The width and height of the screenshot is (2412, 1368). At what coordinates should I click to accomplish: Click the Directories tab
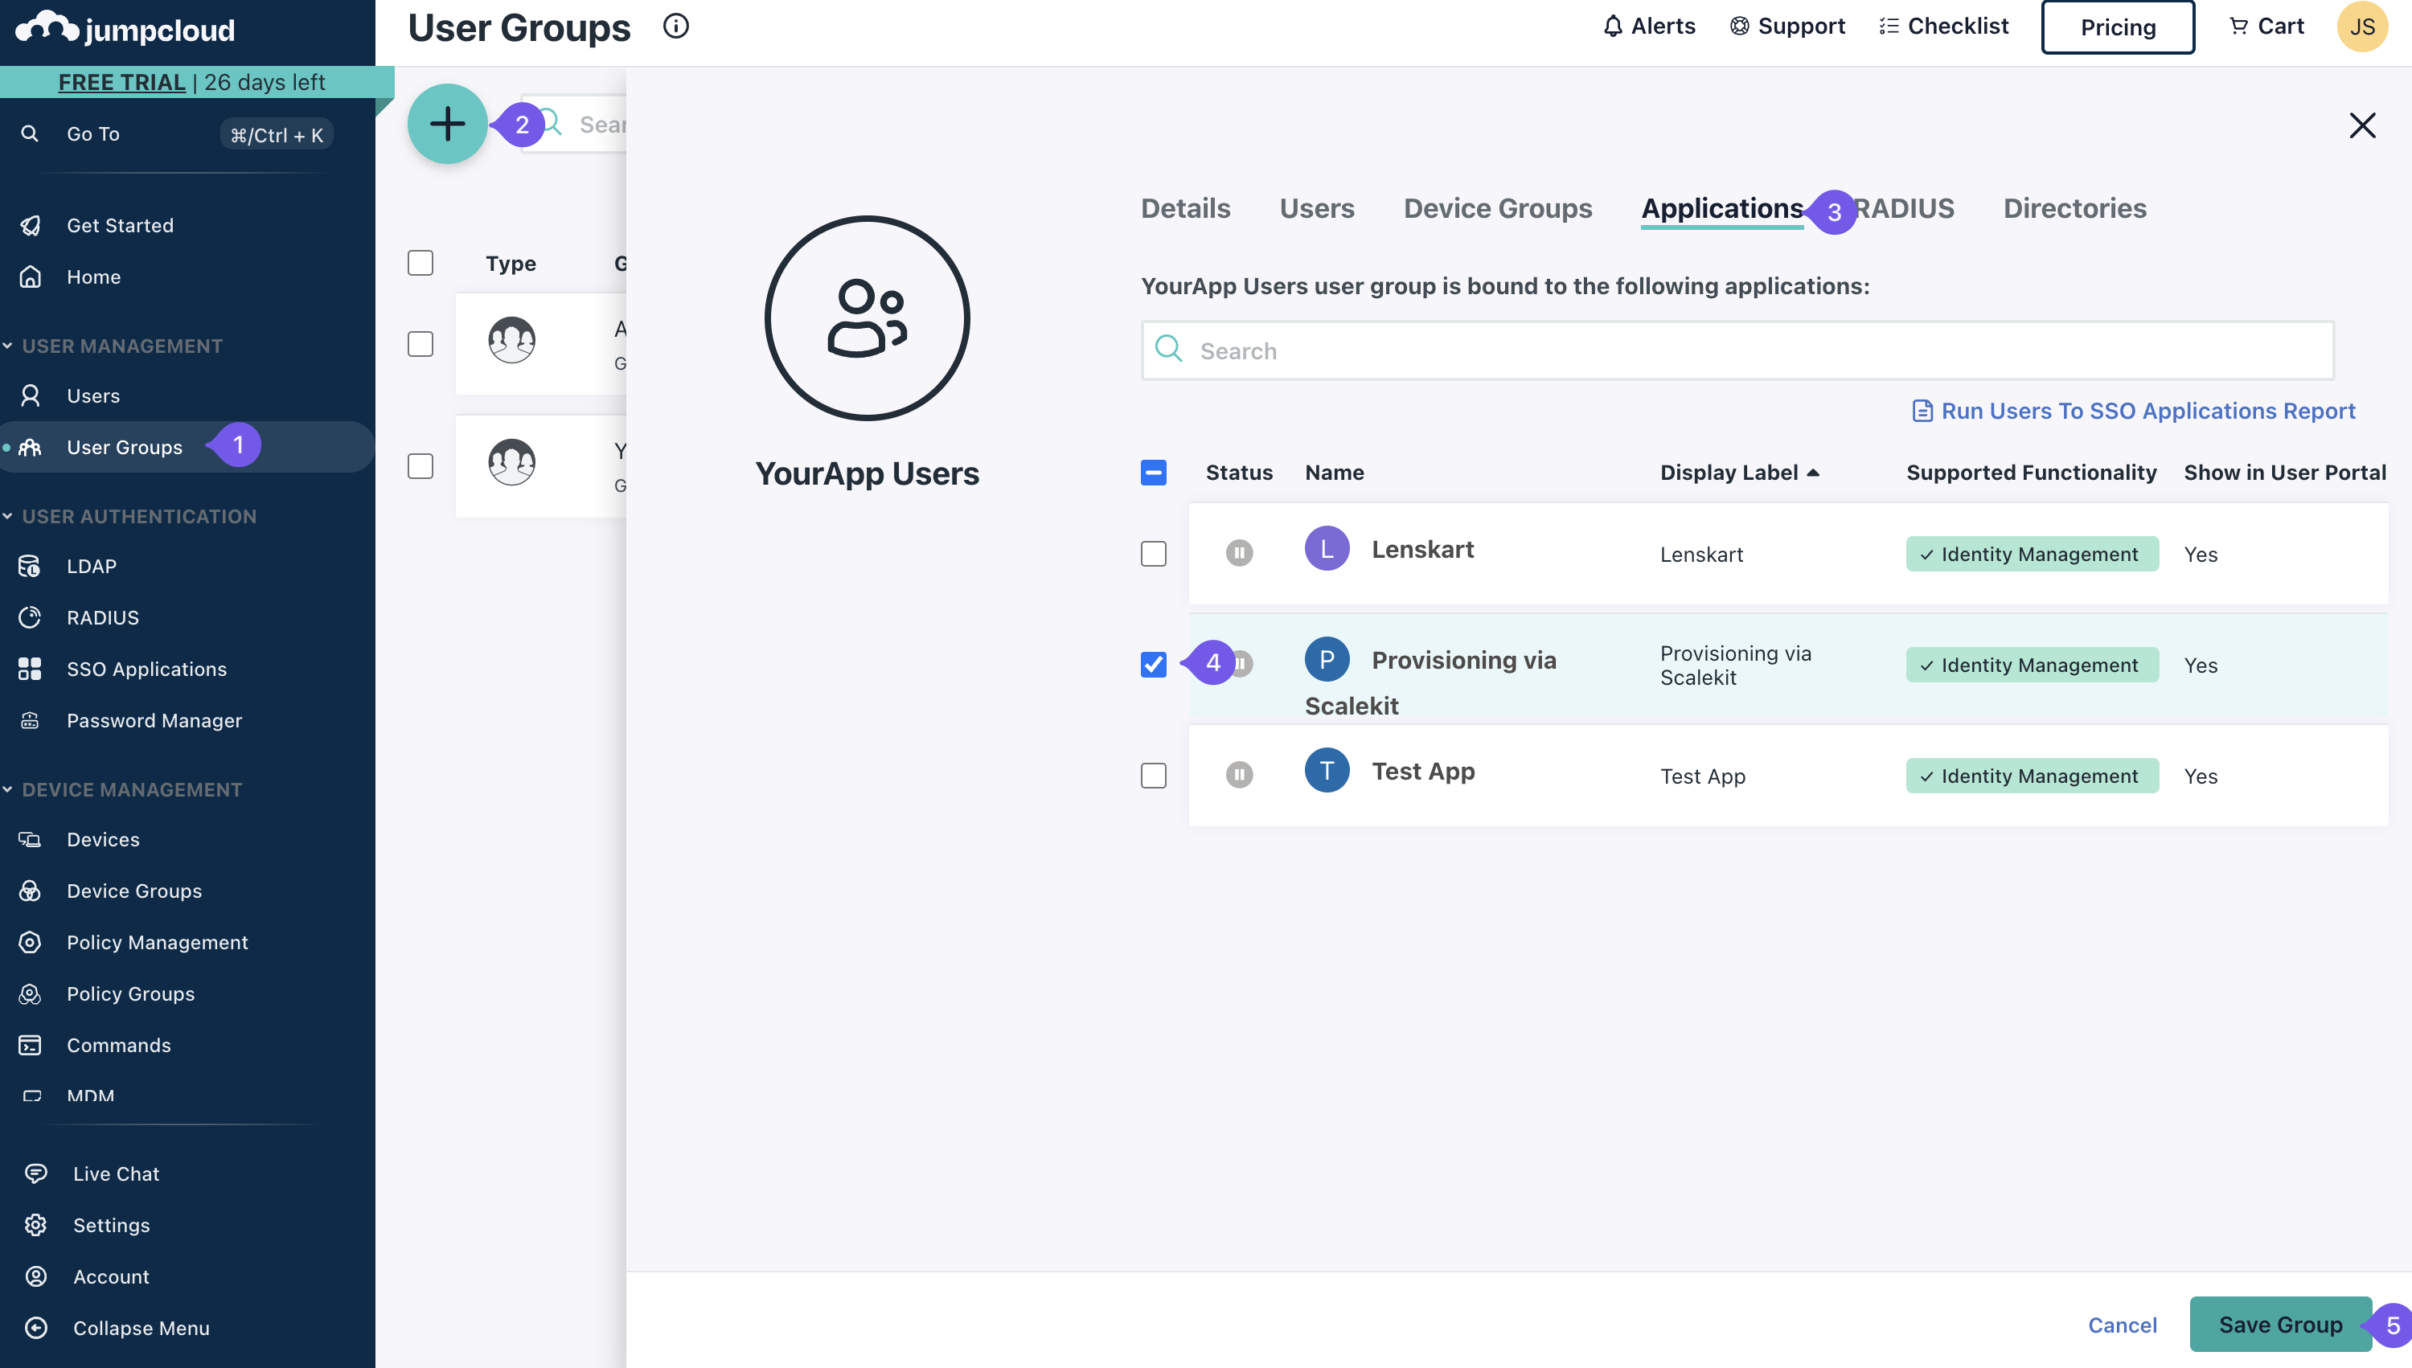(2076, 207)
